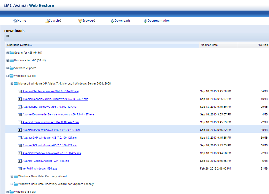
Task: Click the expand-all plus box under Downloads heading
Action: (x=7, y=36)
